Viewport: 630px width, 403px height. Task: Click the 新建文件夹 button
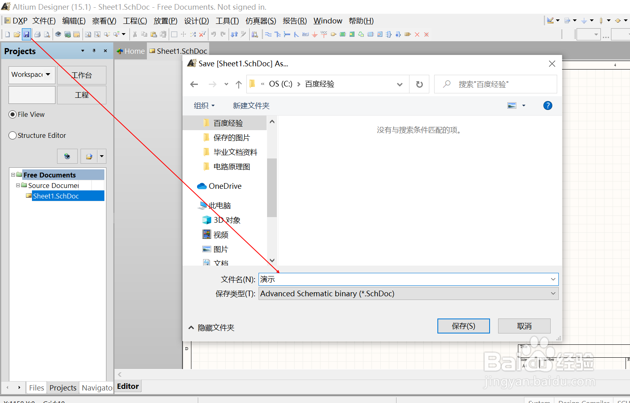[251, 105]
